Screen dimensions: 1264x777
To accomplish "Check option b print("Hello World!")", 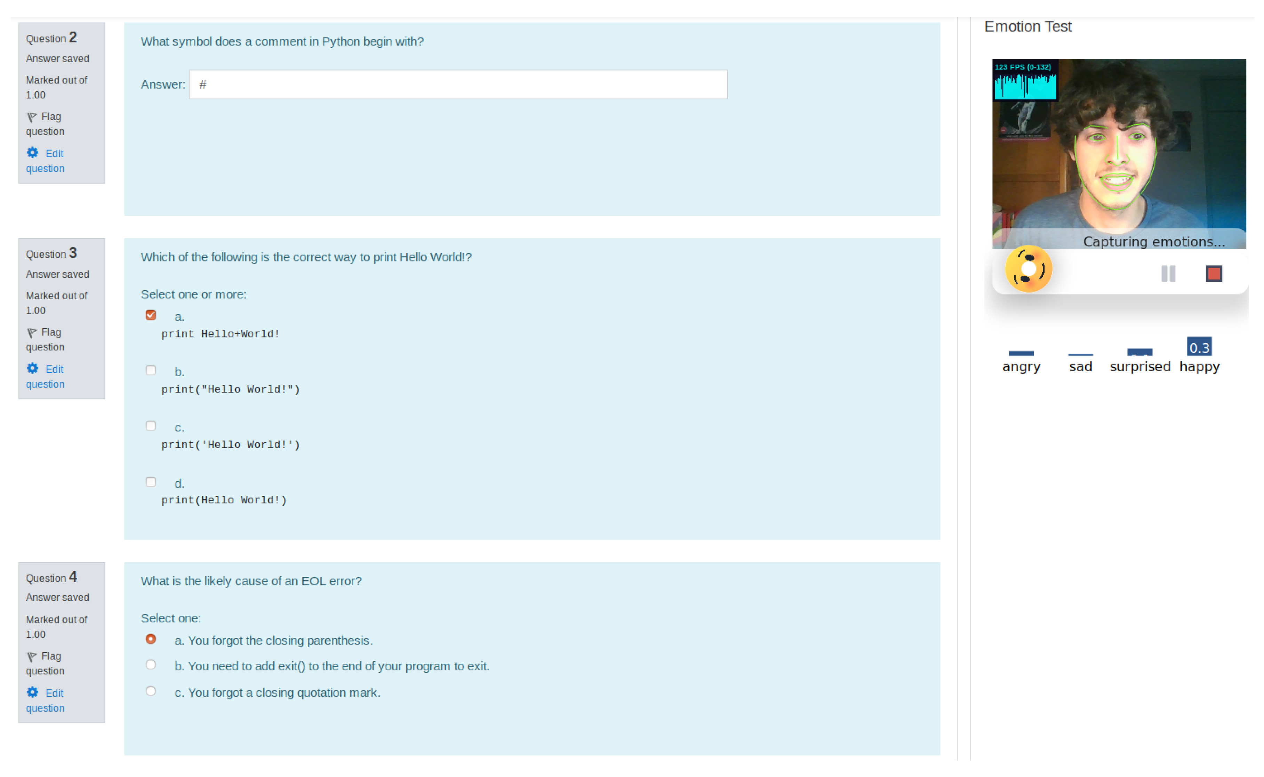I will 151,371.
